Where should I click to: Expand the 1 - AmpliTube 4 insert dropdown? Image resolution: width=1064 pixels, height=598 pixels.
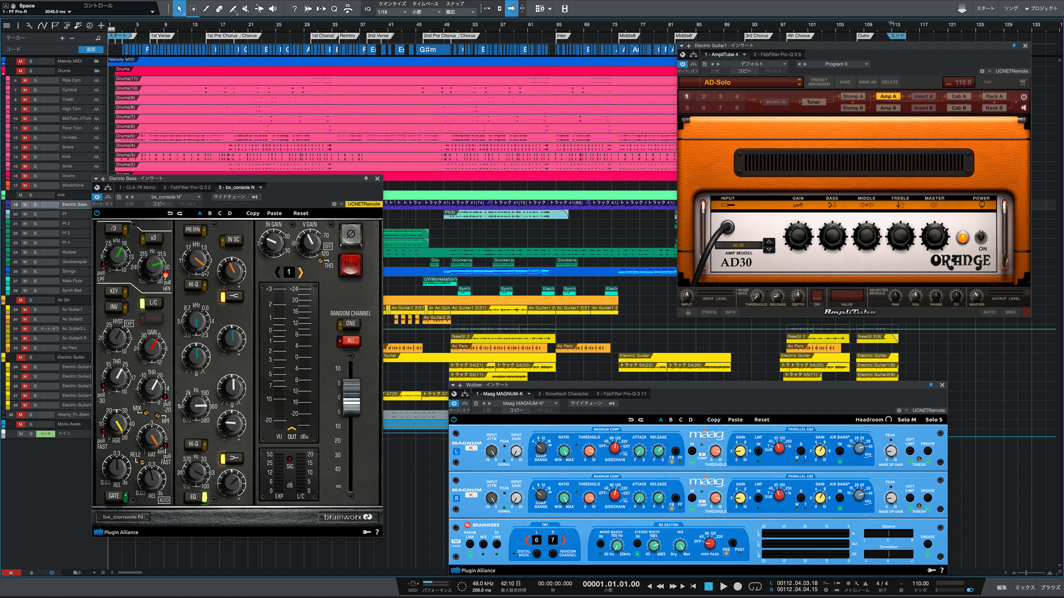(x=744, y=55)
